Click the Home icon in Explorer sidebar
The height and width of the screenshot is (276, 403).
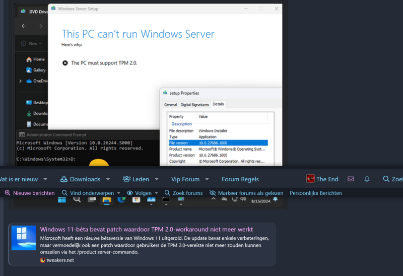29,59
